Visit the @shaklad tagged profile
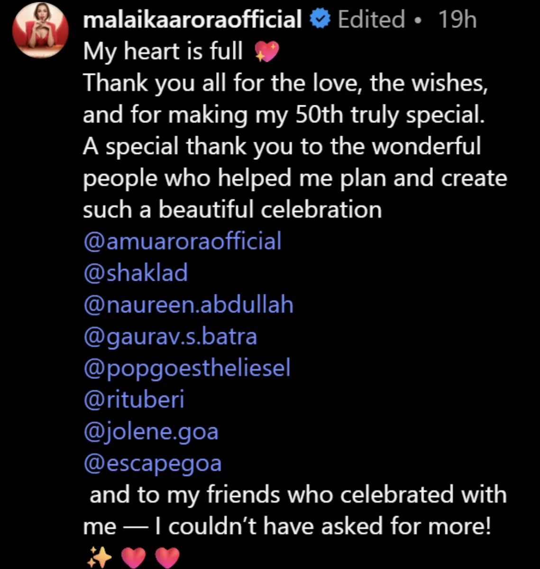This screenshot has height=569, width=540. [x=136, y=273]
